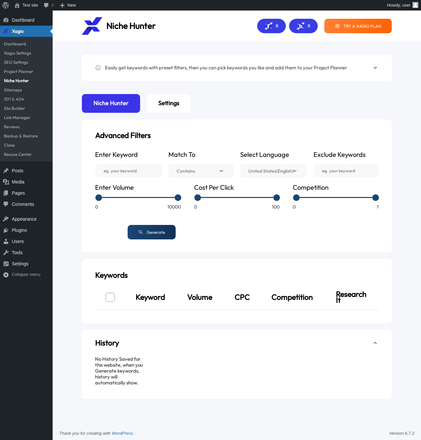Click the Appearance paintbrush icon
The width and height of the screenshot is (421, 440).
[x=6, y=219]
